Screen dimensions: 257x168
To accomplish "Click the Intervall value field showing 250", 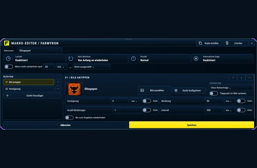I will click(214, 110).
